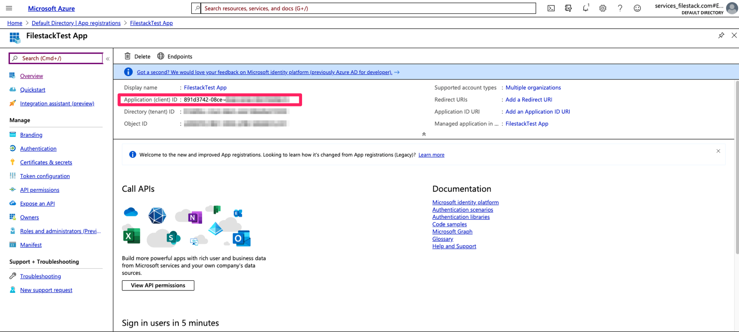This screenshot has height=332, width=739.
Task: Click the account avatar picture
Action: pos(732,8)
